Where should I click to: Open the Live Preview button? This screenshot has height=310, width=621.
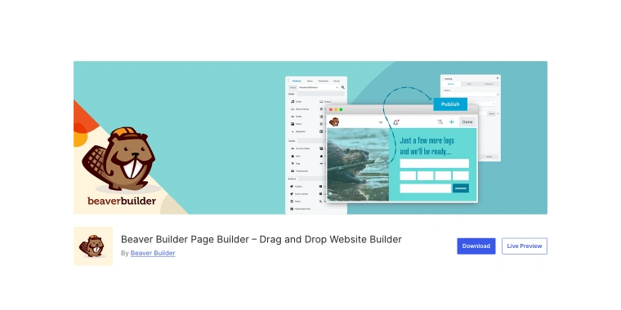tap(525, 246)
